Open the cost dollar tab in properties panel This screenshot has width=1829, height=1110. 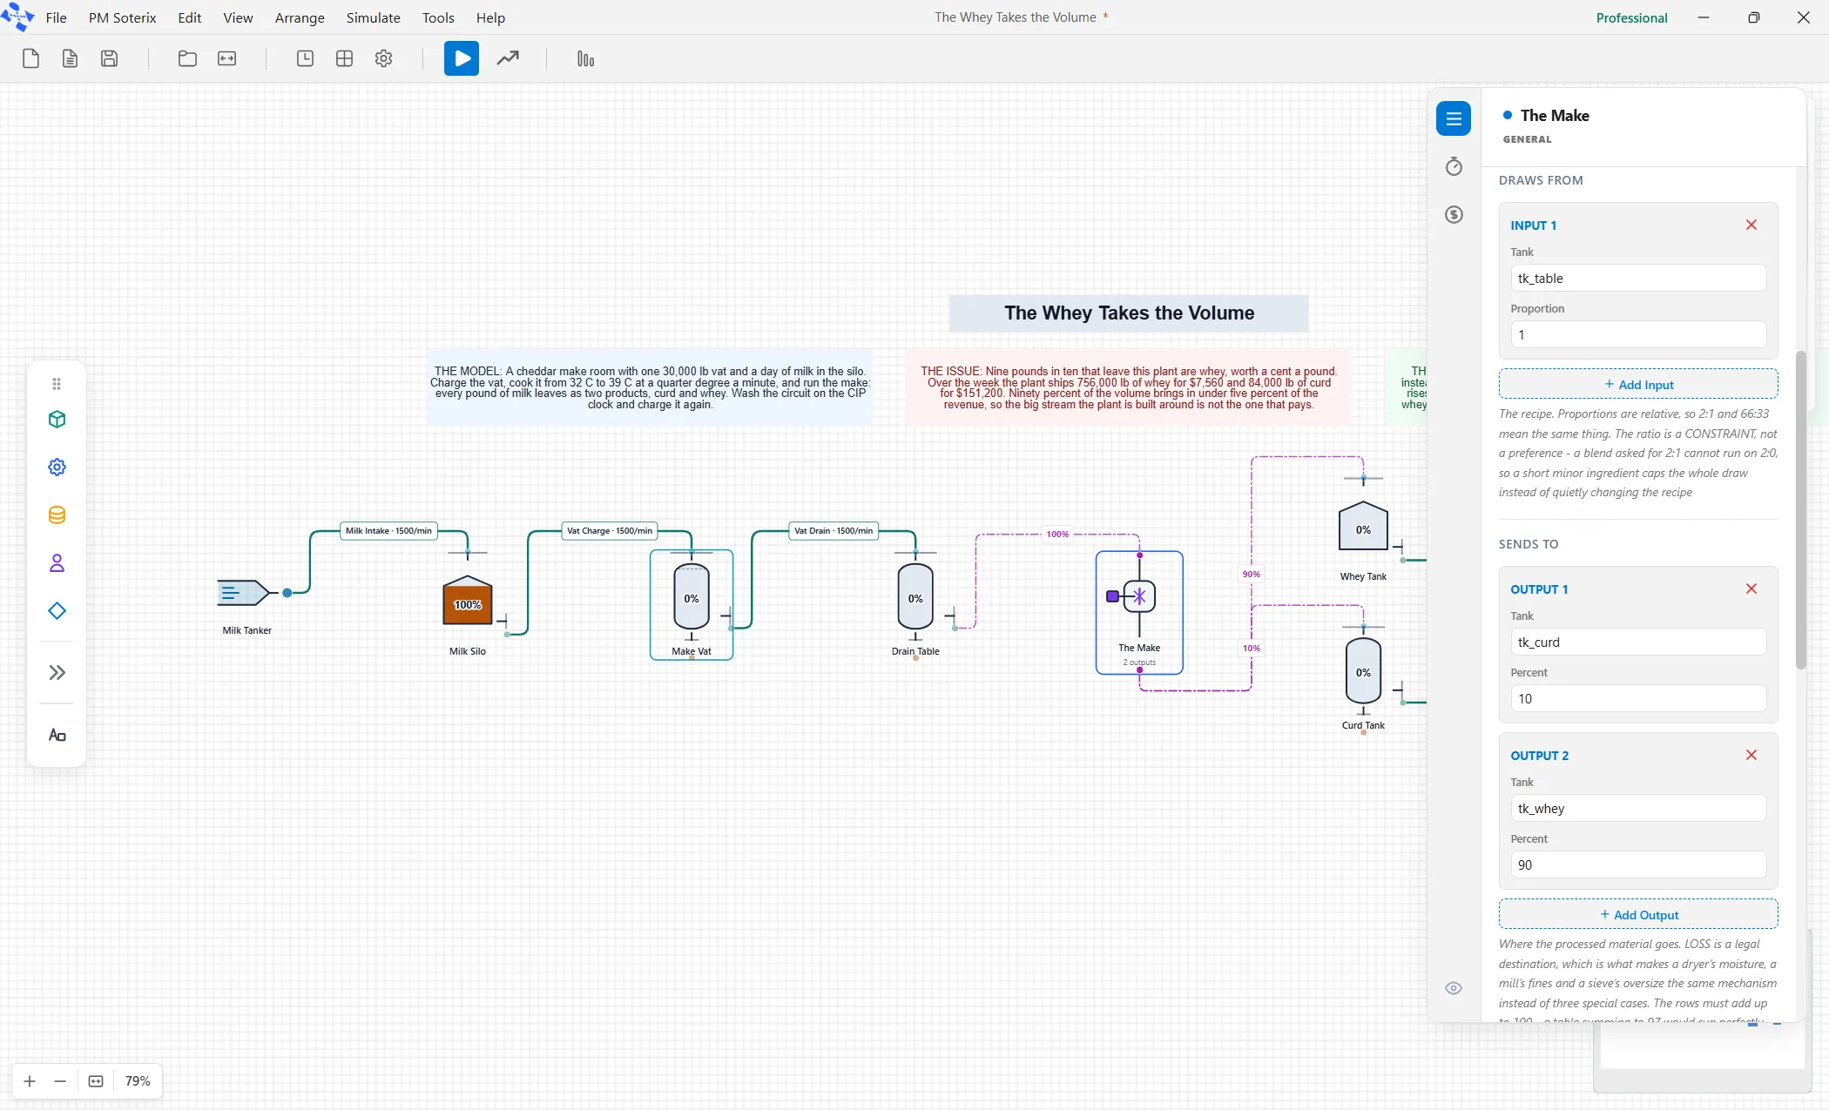pos(1454,214)
